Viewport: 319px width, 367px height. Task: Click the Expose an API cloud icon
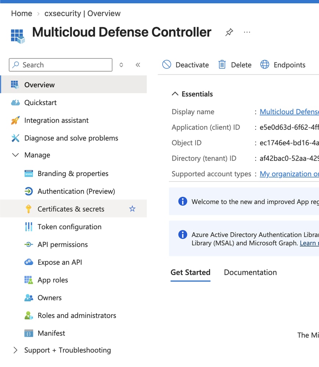tap(29, 262)
